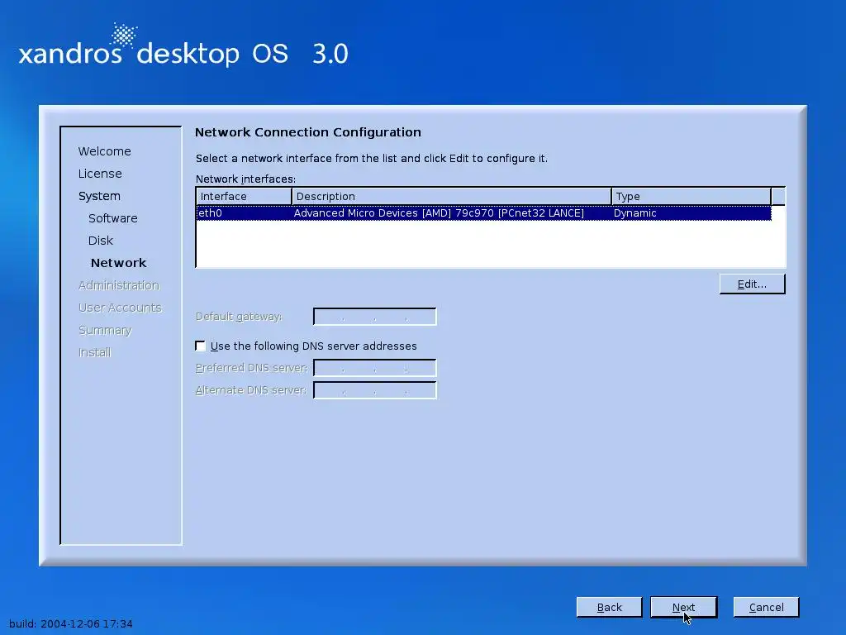Image resolution: width=846 pixels, height=635 pixels.
Task: Click the AMD 79c970 PCnet32 description cell
Action: (439, 212)
